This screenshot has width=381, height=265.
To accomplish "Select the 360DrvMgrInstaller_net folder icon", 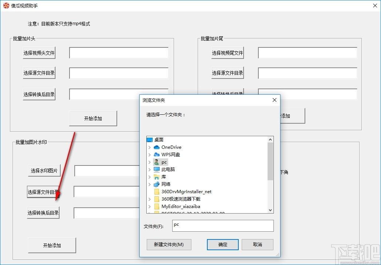I will click(157, 192).
